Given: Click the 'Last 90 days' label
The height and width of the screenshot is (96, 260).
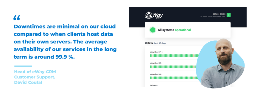Looking at the screenshot, I should (x=160, y=43).
